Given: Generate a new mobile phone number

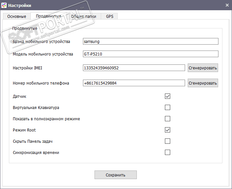Looking at the screenshot, I should point(203,83).
